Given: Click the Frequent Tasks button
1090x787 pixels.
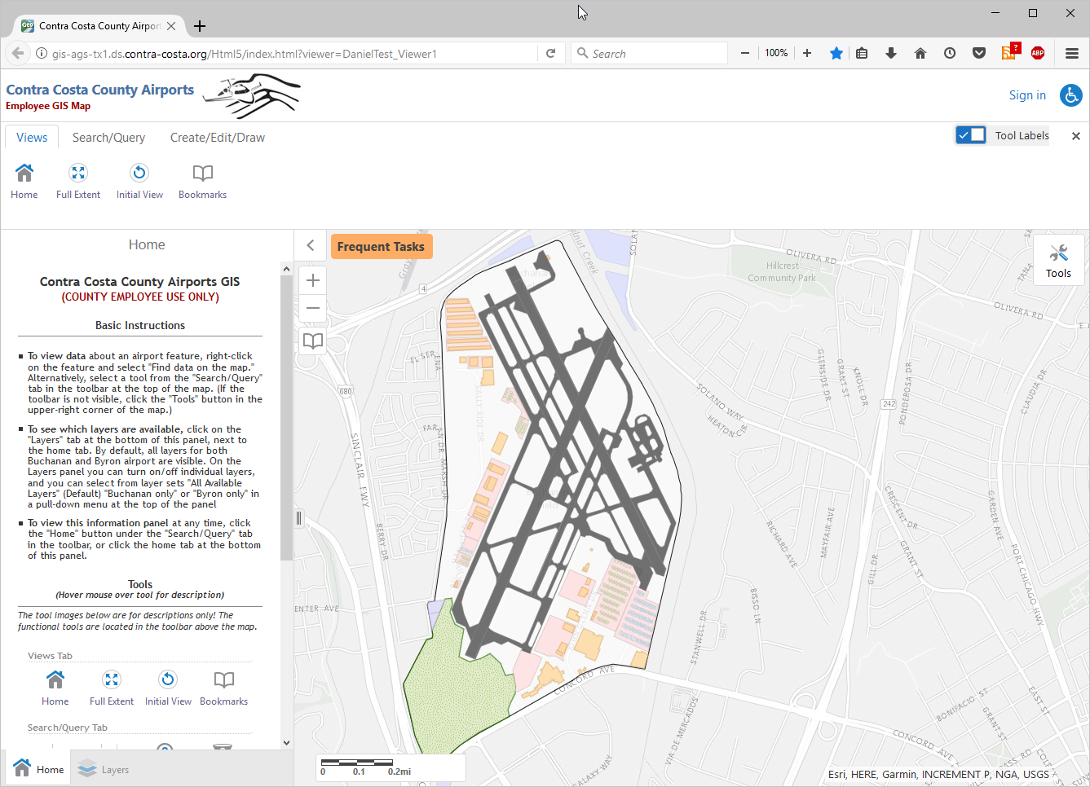Looking at the screenshot, I should 381,247.
